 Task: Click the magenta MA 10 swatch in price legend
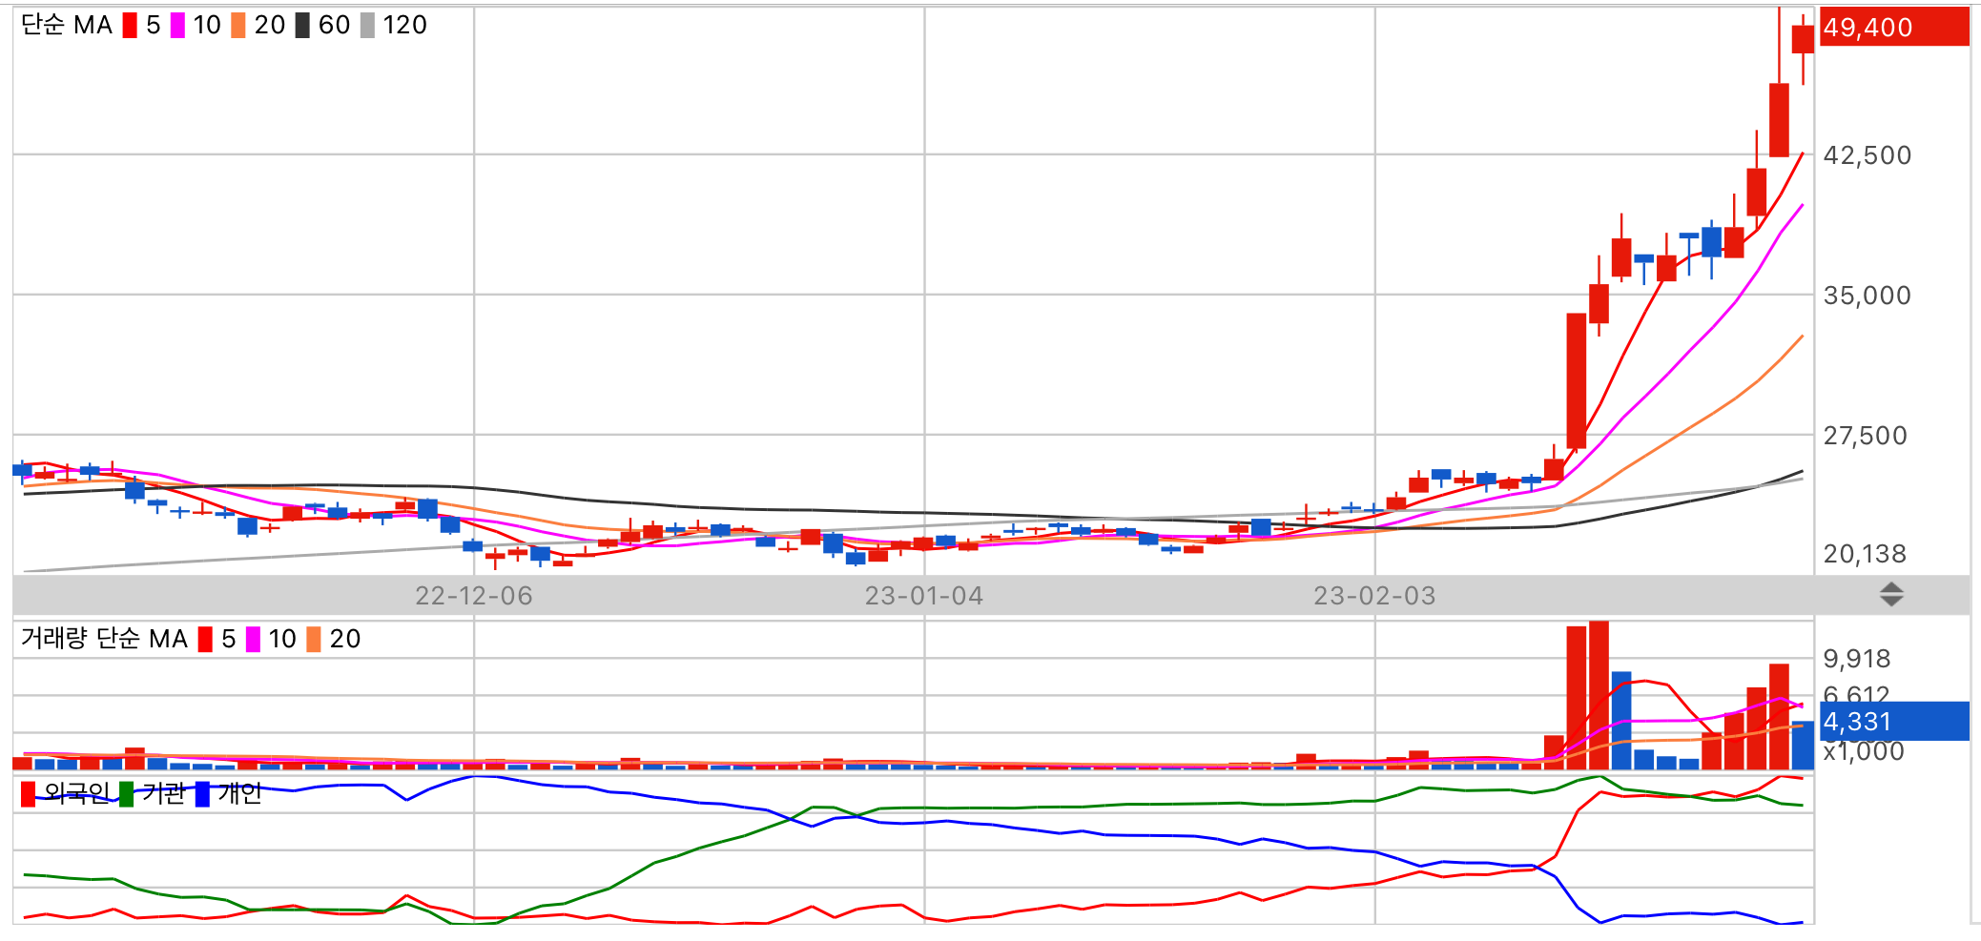click(x=177, y=26)
